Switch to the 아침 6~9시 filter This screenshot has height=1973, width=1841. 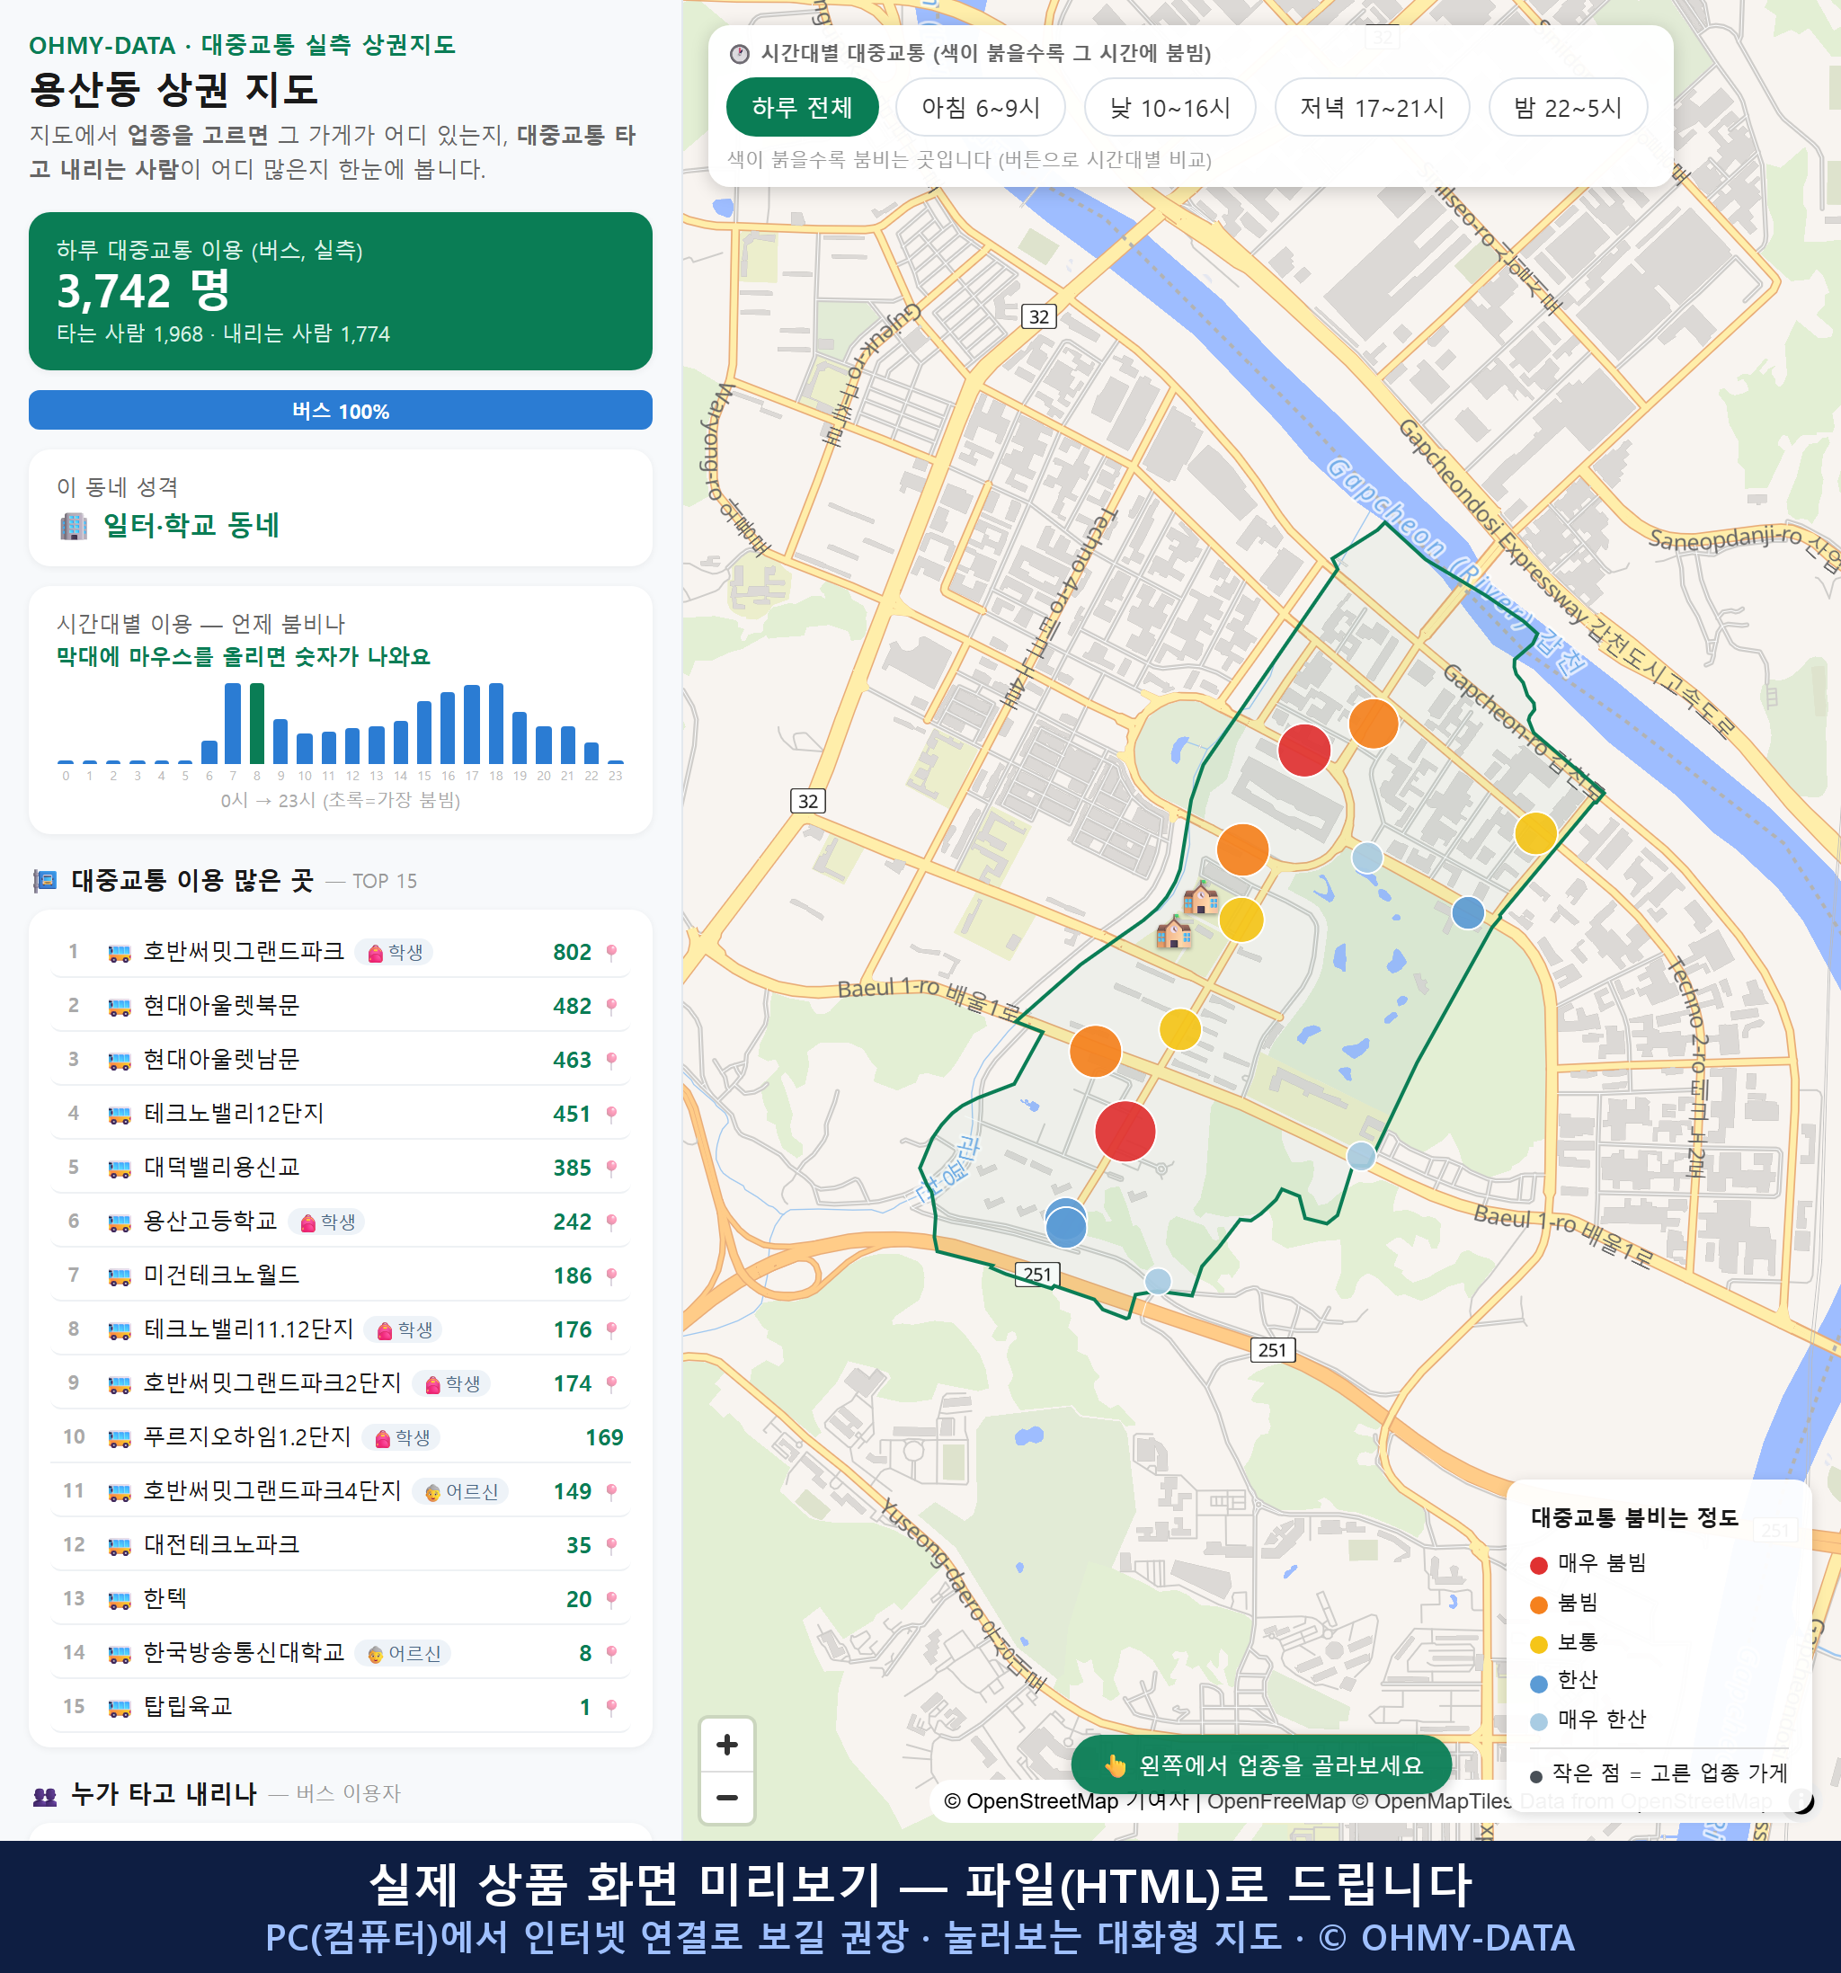pos(980,107)
